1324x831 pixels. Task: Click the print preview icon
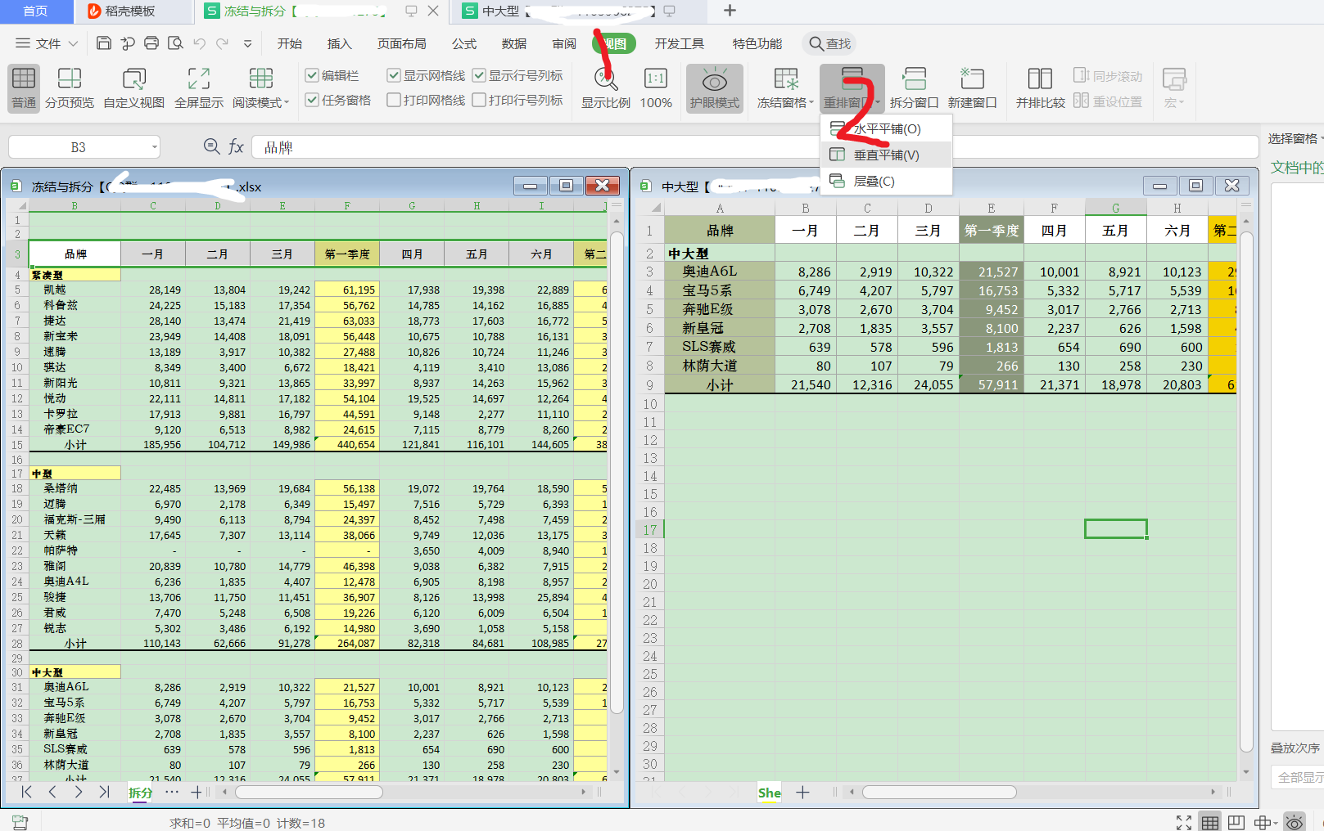pos(175,43)
